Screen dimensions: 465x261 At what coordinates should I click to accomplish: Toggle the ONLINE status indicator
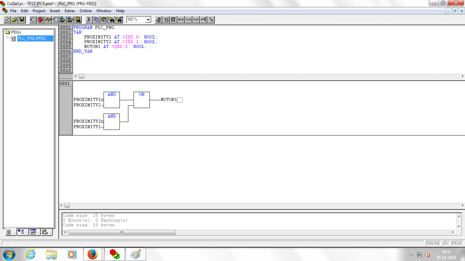pos(432,243)
